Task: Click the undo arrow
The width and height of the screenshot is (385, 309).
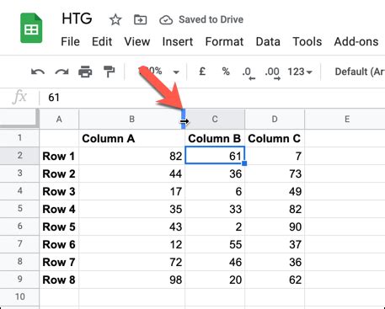Action: click(38, 72)
